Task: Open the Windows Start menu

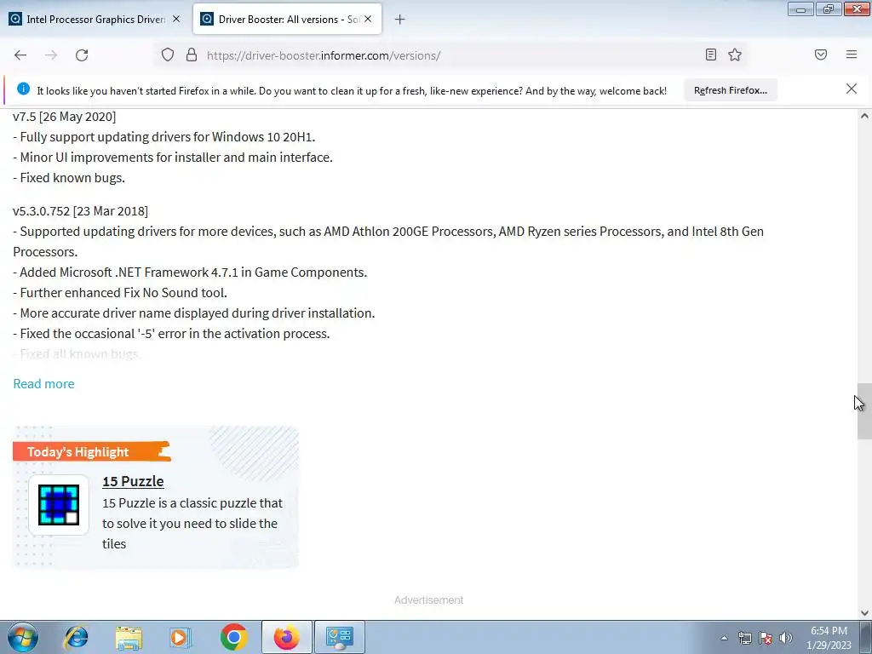Action: point(23,637)
